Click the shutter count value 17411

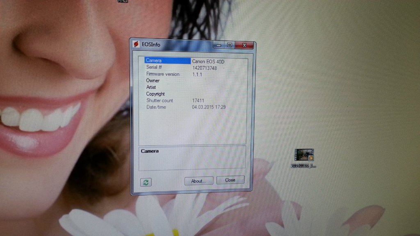[x=198, y=101]
